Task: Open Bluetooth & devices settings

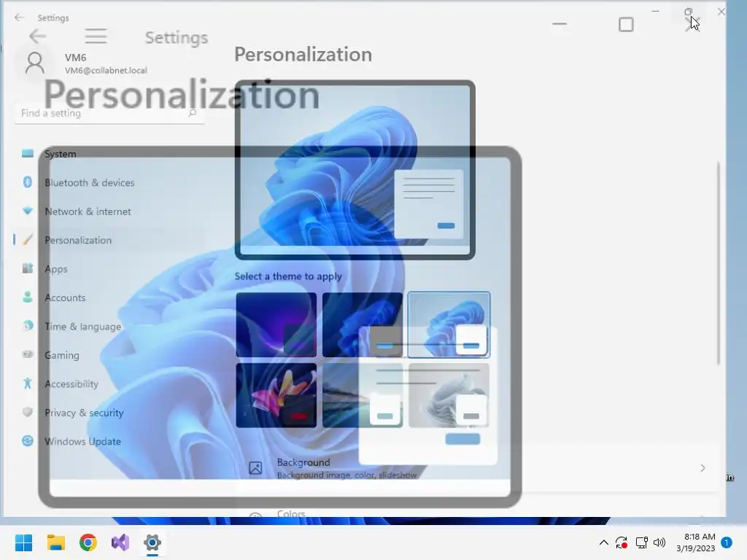Action: click(109, 182)
